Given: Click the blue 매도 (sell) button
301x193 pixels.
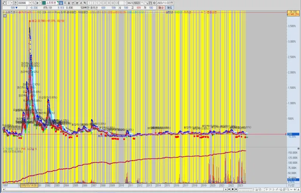Looking at the screenshot, I should tap(169, 8).
